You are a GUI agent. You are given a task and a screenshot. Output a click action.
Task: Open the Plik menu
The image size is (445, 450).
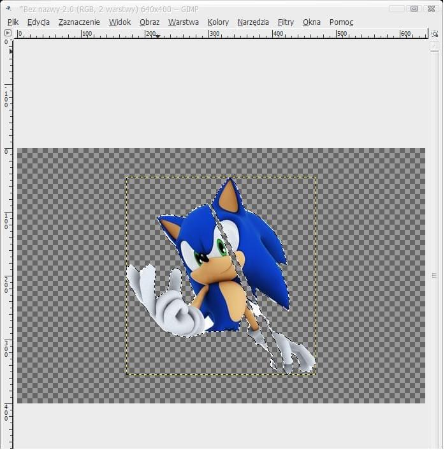(13, 22)
